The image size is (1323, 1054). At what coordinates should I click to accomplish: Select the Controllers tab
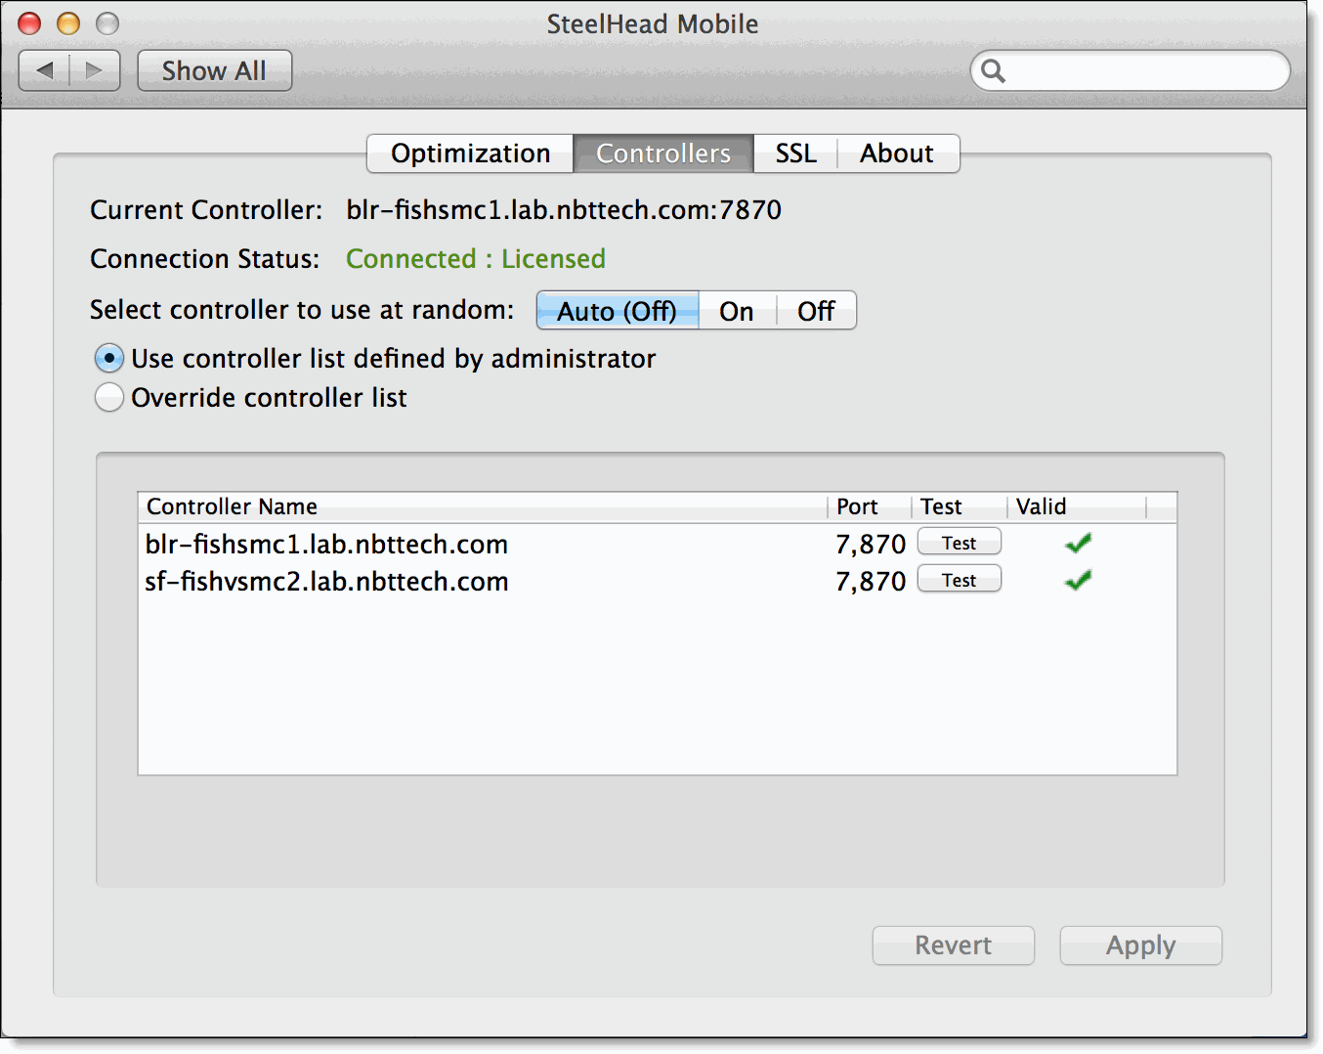[662, 154]
